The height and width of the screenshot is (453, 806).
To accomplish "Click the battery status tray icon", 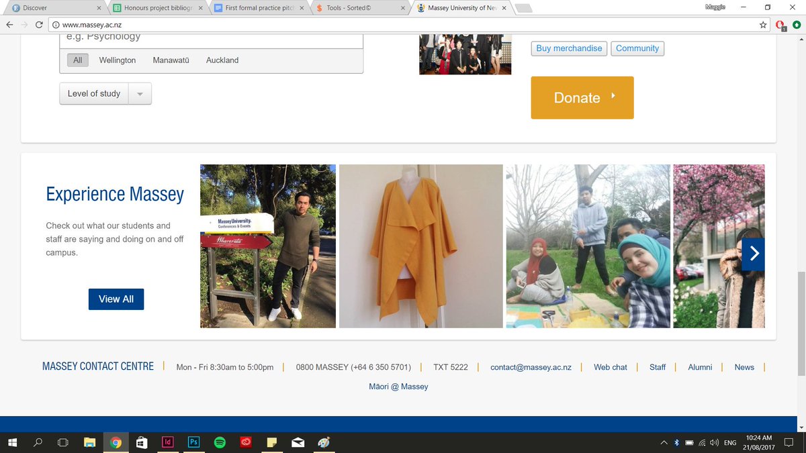I will point(689,443).
